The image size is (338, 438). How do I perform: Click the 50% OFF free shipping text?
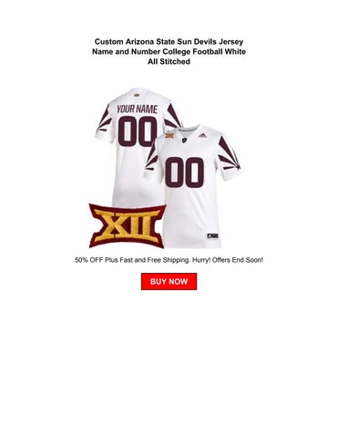(169, 260)
